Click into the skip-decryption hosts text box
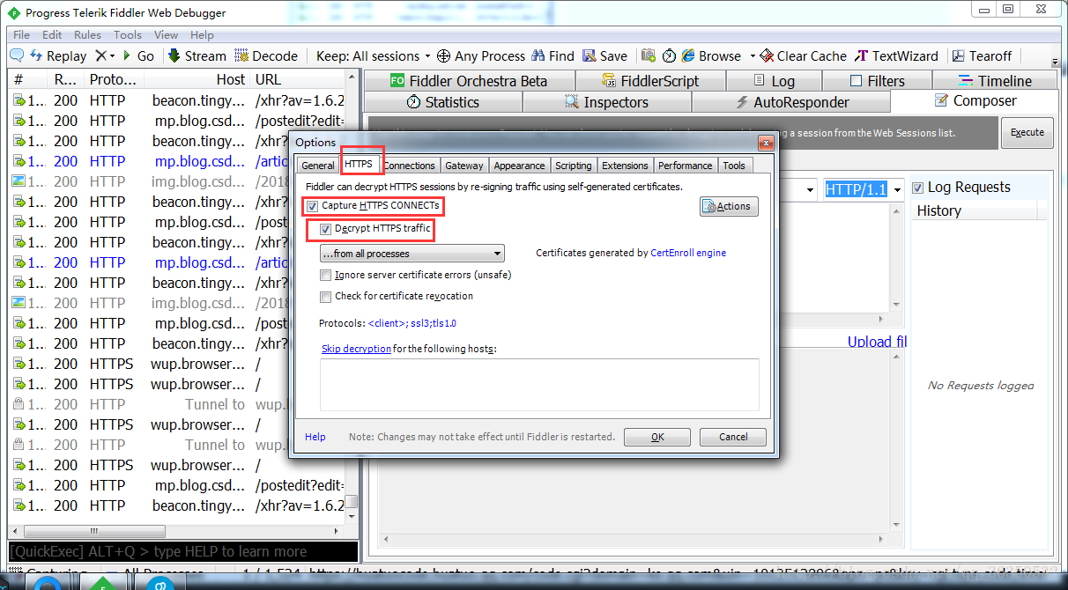This screenshot has width=1068, height=590. coord(539,384)
